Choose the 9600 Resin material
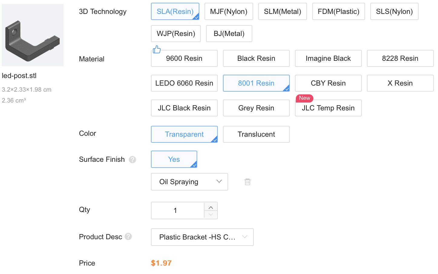This screenshot has height=274, width=438. (184, 58)
